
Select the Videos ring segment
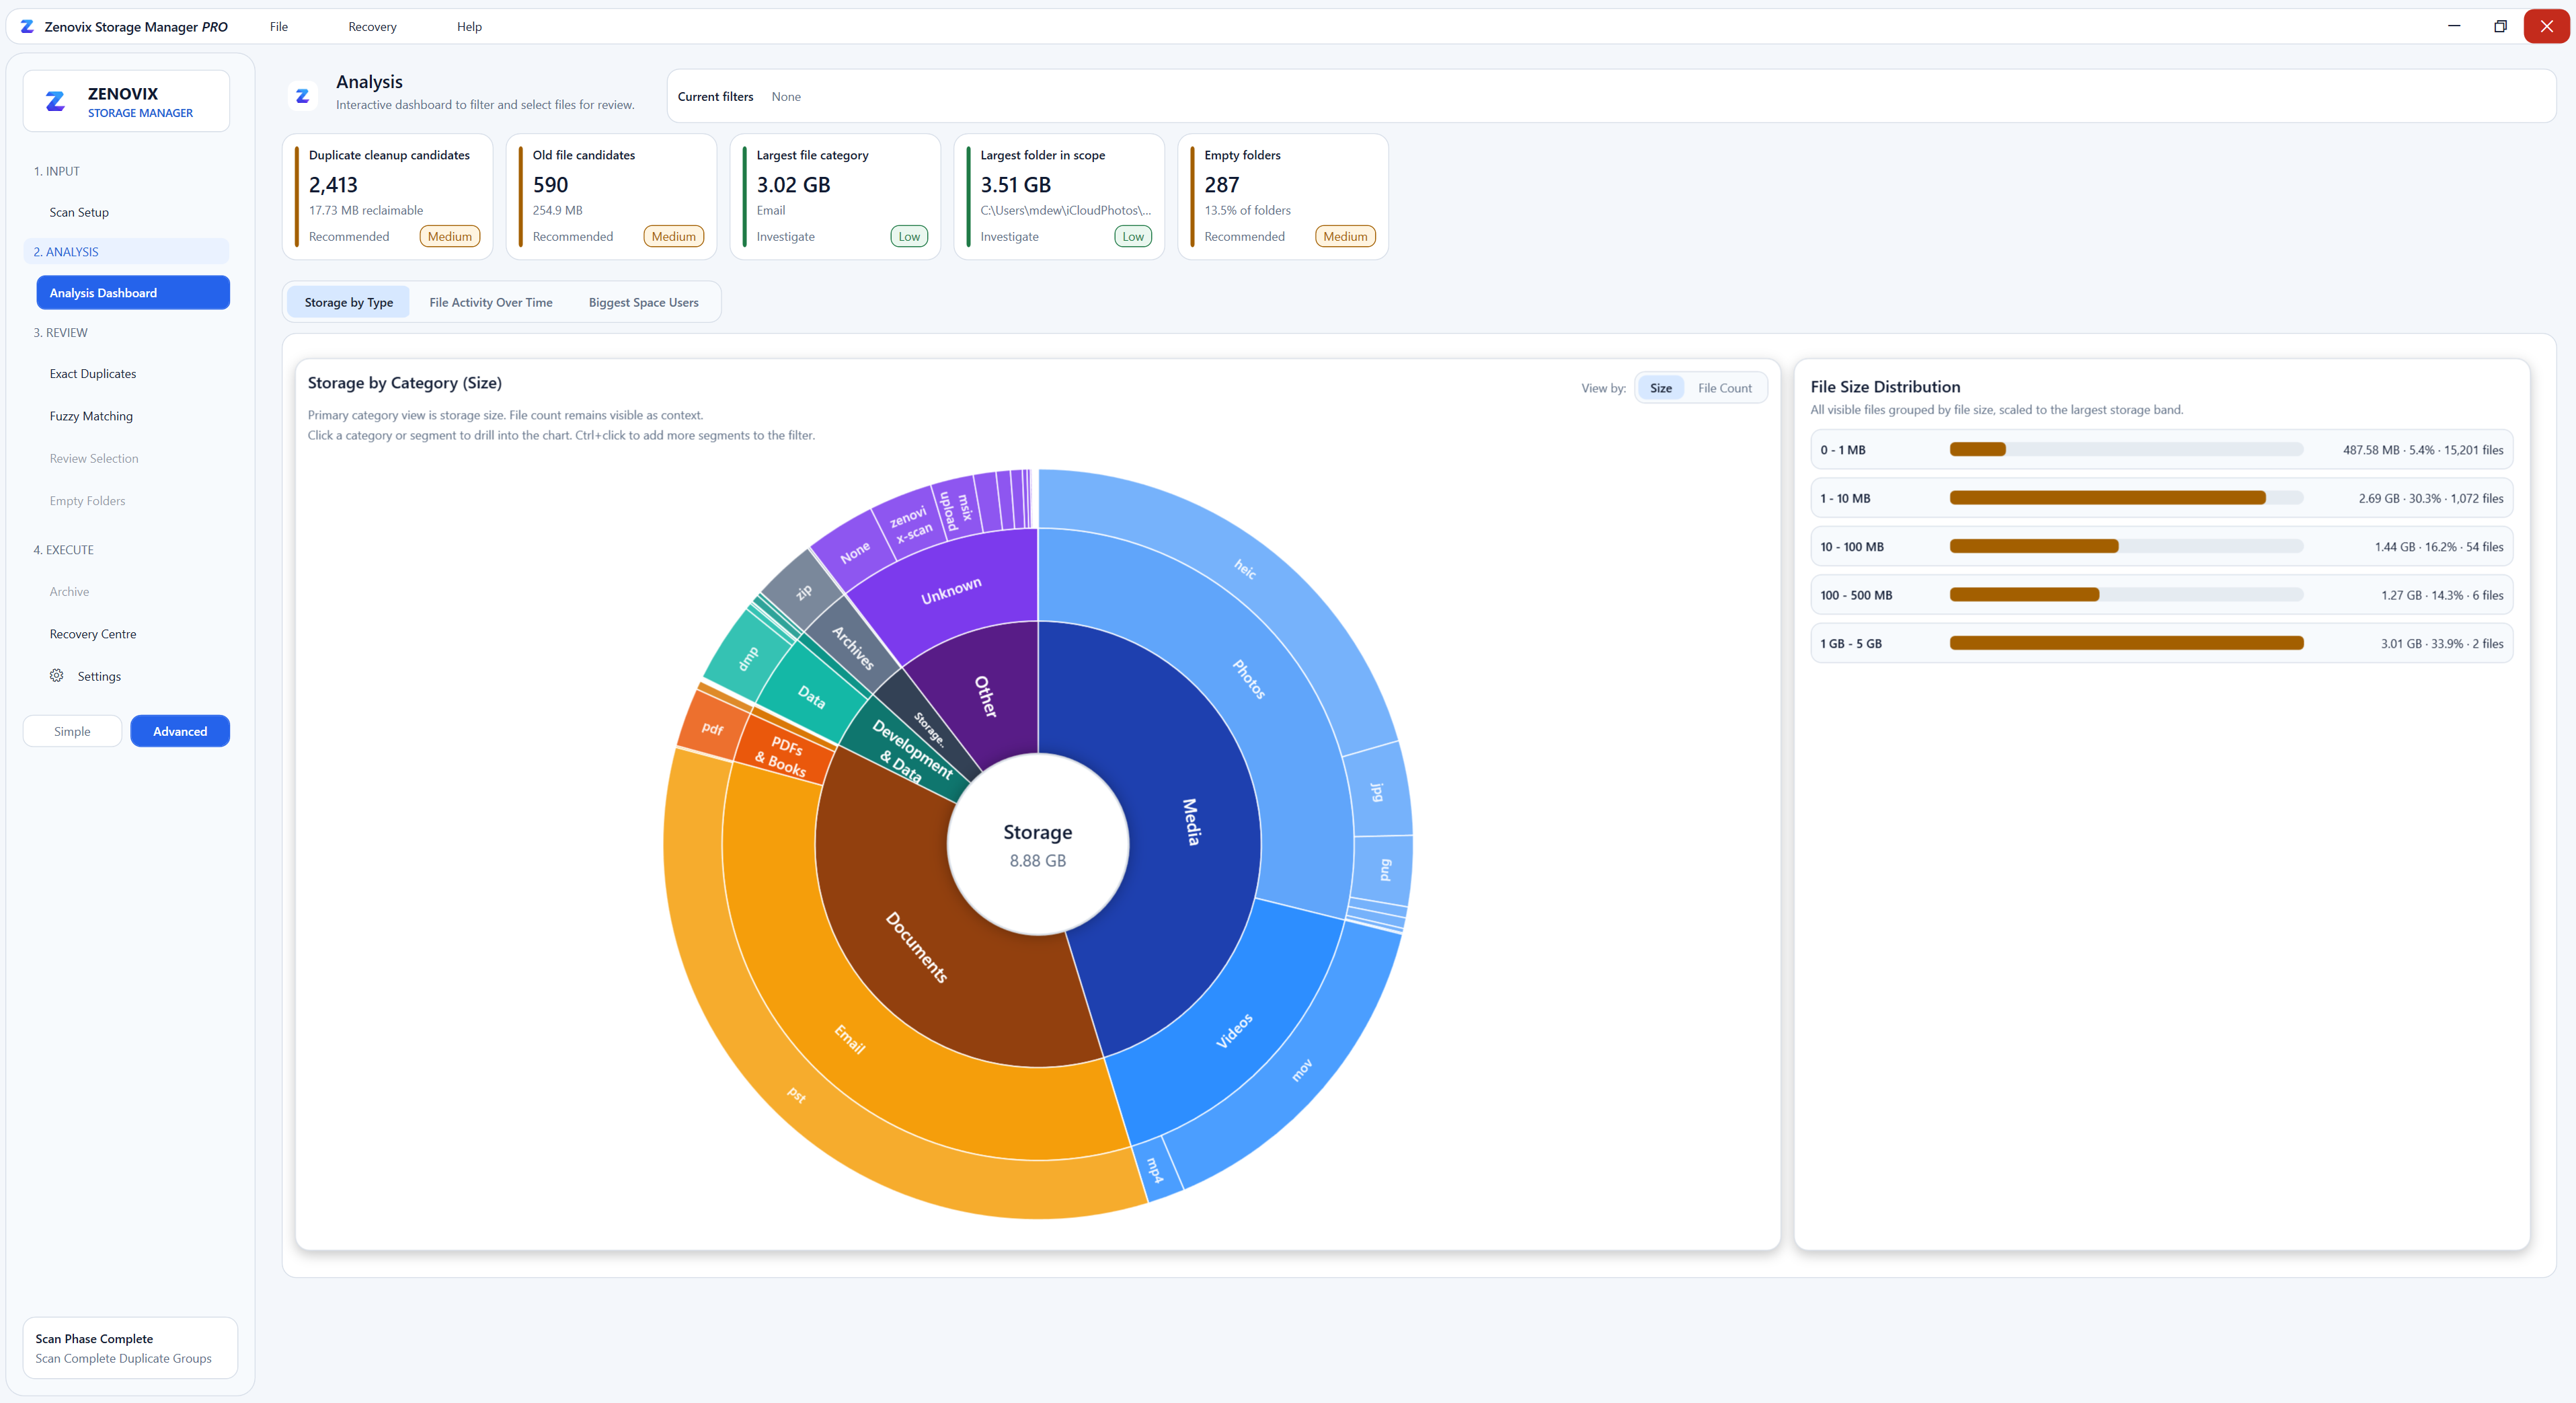[x=1234, y=1030]
